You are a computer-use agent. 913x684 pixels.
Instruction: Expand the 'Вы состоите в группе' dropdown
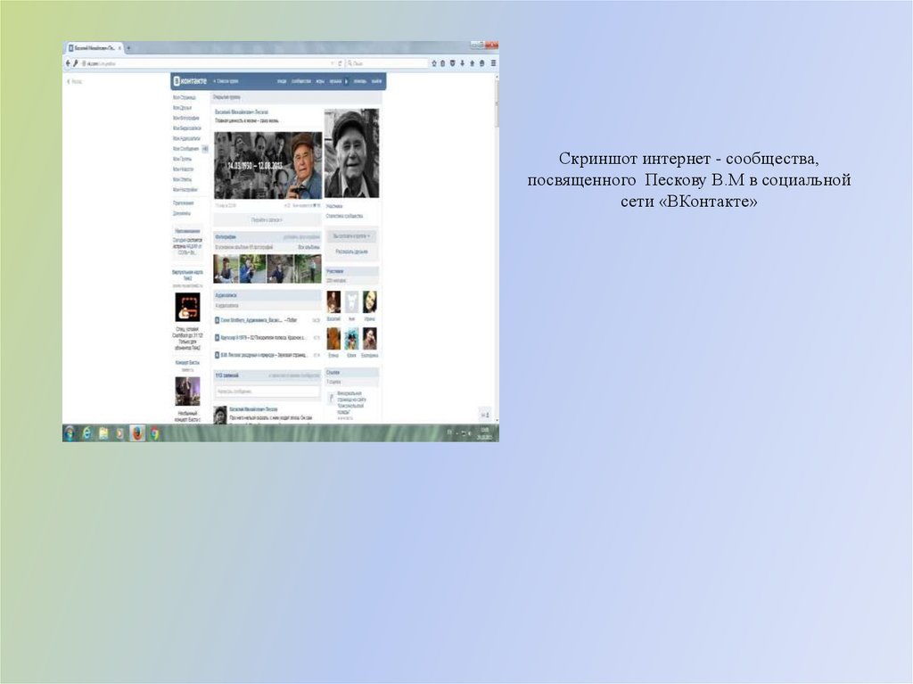[351, 236]
